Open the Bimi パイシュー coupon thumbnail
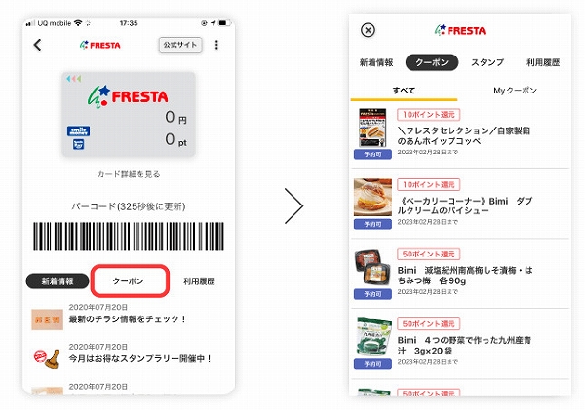This screenshot has height=410, width=585. click(372, 198)
